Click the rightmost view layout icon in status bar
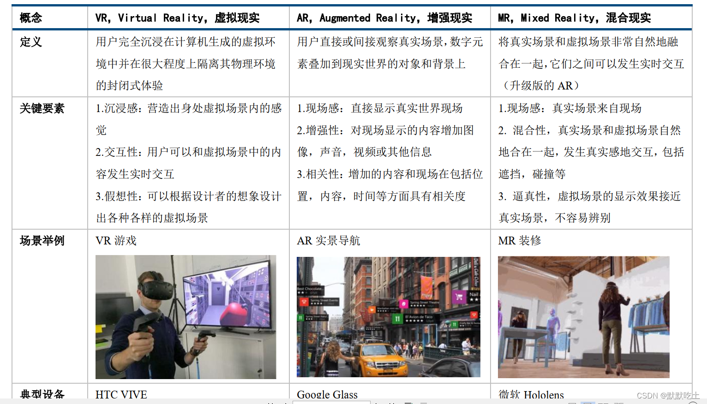The height and width of the screenshot is (404, 707). click(x=618, y=403)
